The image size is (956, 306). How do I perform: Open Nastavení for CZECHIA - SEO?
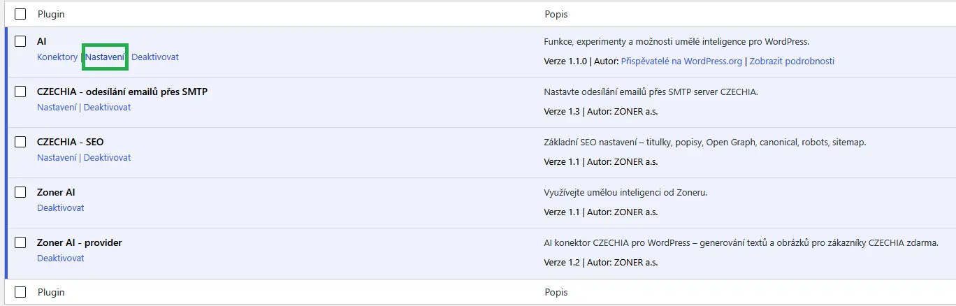(57, 158)
